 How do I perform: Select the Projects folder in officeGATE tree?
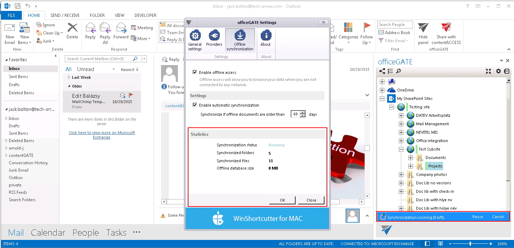coord(435,166)
